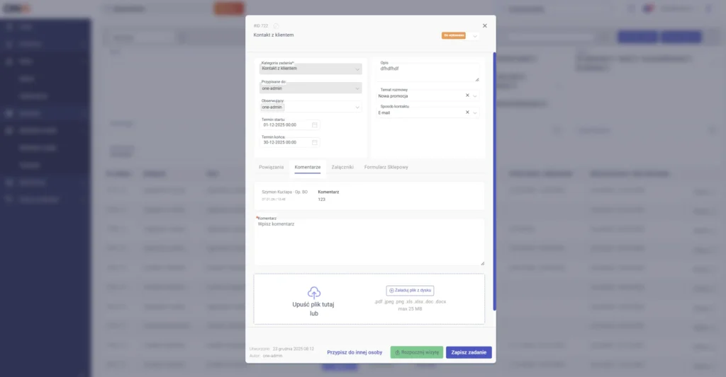
Task: Click the Załaduj plik z dysku button
Action: [x=410, y=291]
